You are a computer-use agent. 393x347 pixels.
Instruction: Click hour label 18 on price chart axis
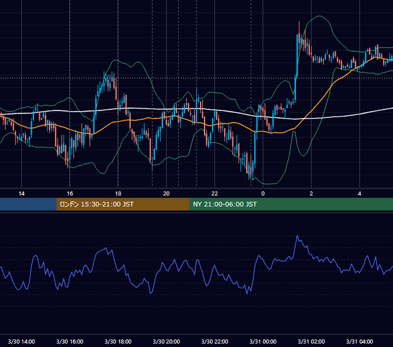(x=118, y=194)
